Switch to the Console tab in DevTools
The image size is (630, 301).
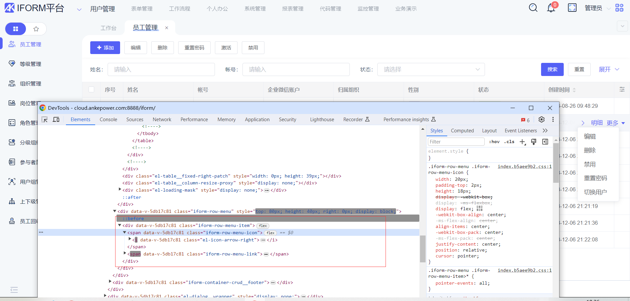tap(108, 120)
